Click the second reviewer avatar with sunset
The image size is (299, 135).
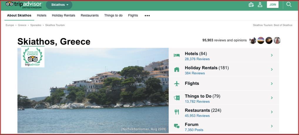(261, 40)
